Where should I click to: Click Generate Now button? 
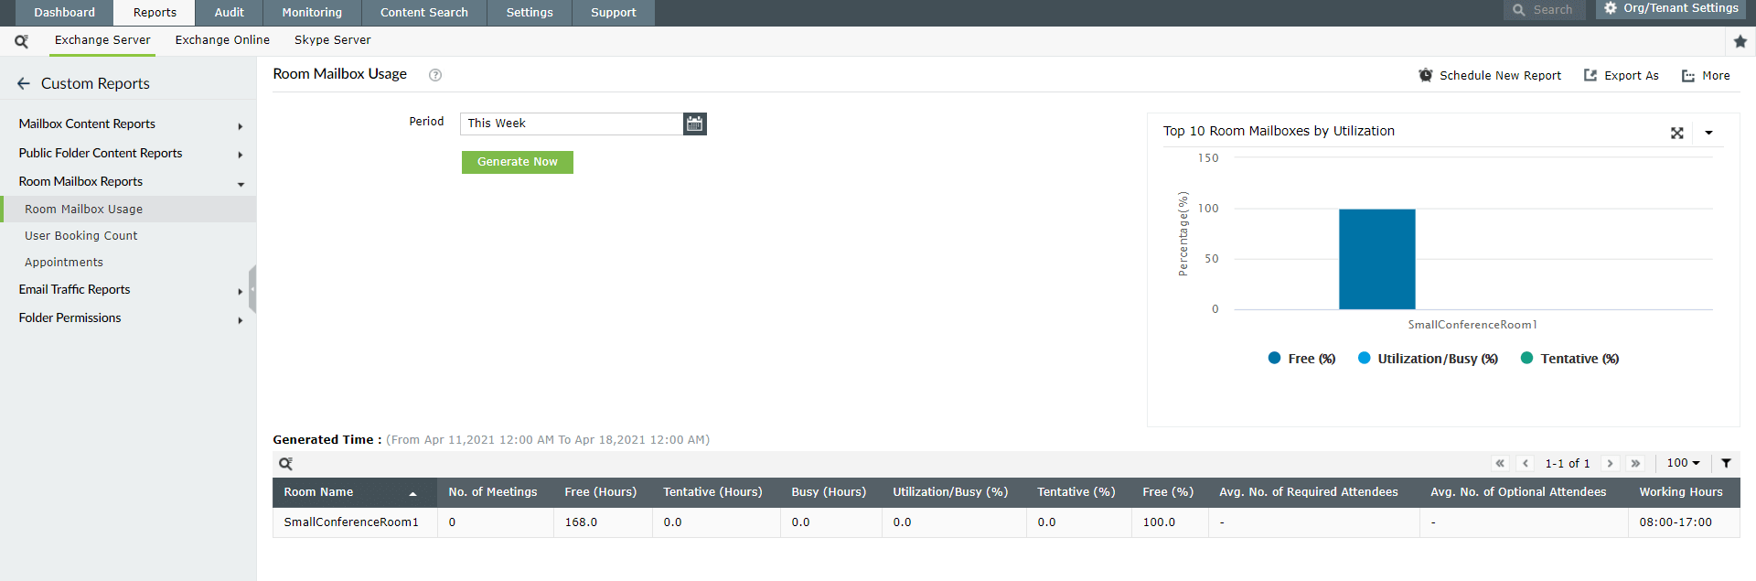click(517, 162)
